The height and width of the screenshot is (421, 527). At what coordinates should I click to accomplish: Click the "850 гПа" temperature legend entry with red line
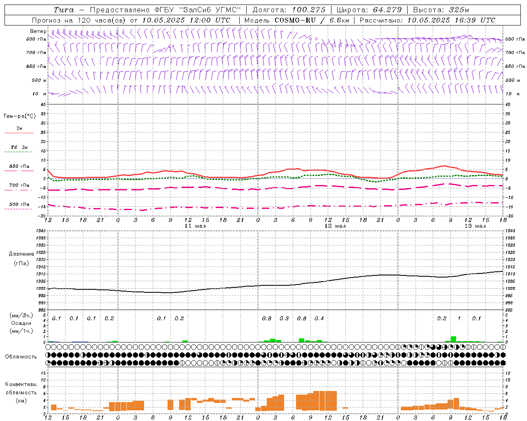(19, 167)
